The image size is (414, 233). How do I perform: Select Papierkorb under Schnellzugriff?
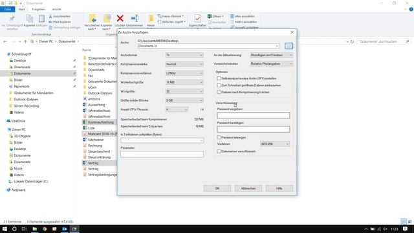21,86
